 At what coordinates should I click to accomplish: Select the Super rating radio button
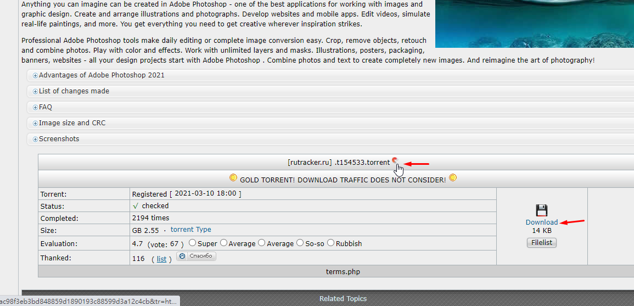[x=193, y=243]
